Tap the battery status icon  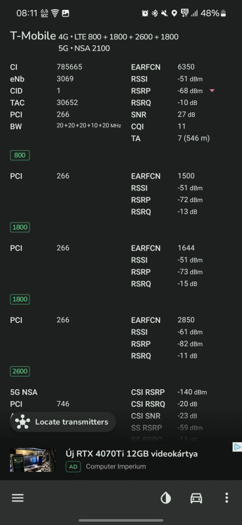[x=223, y=13]
